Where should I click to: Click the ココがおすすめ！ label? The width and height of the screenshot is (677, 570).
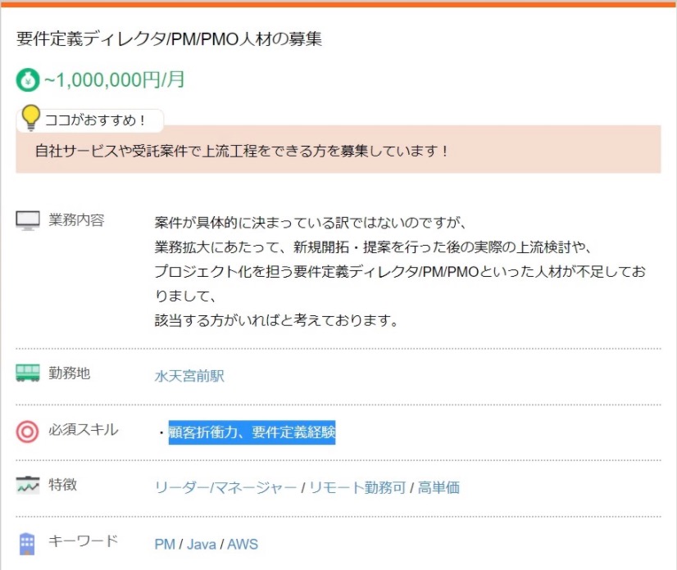(x=95, y=120)
